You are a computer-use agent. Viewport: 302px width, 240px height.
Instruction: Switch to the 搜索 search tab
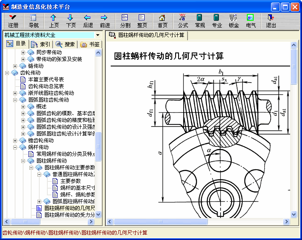65,44
